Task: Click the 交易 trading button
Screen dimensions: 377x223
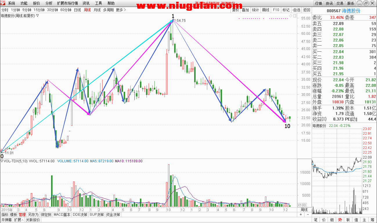Action: coord(340,3)
